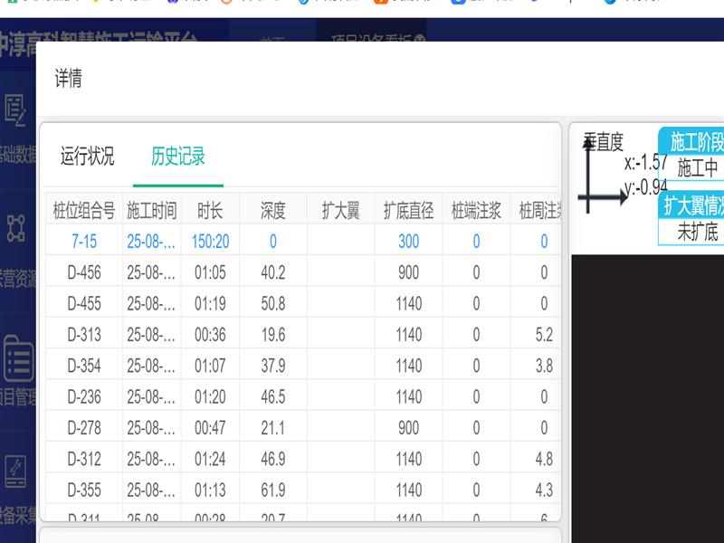Select the 项目管理 sidebar icon
Image resolution: width=724 pixels, height=543 pixels.
tap(16, 360)
